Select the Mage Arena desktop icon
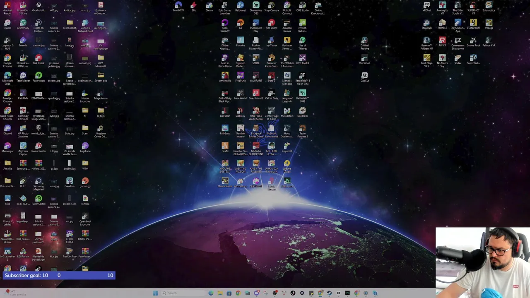Screen dimensions: 530x298 click(101, 95)
